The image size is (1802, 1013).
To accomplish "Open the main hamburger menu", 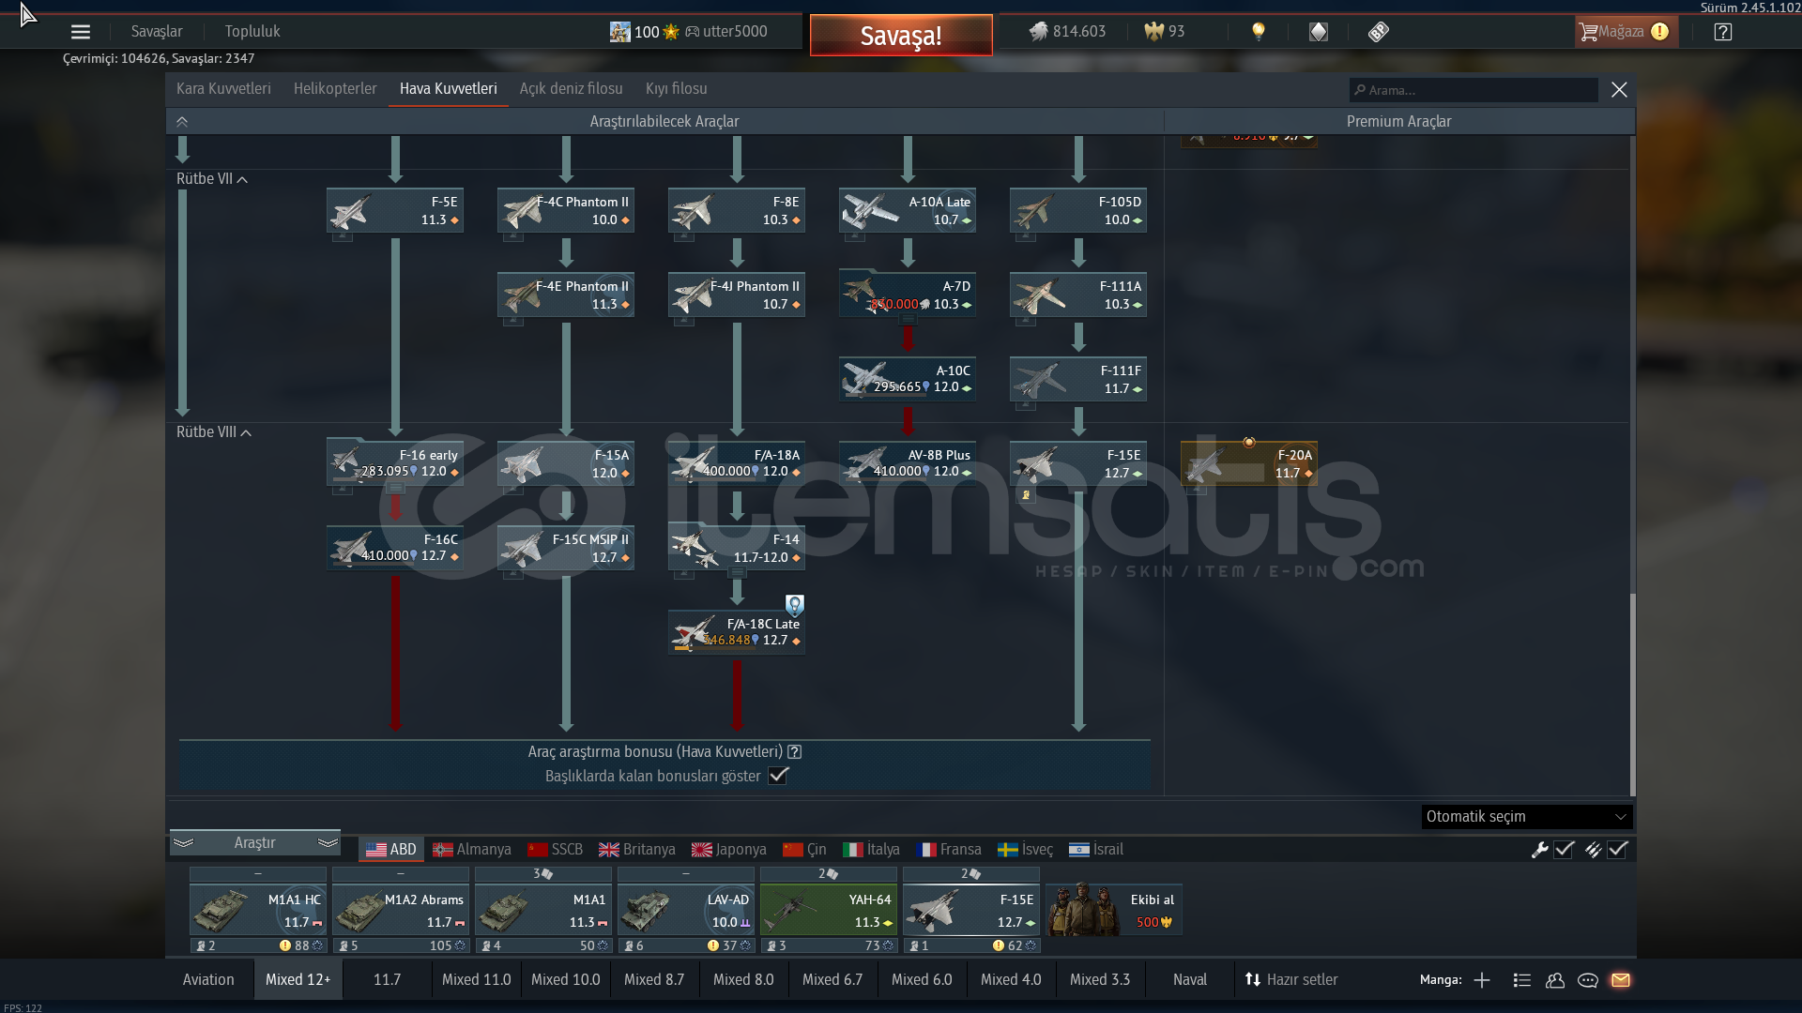I will [81, 32].
